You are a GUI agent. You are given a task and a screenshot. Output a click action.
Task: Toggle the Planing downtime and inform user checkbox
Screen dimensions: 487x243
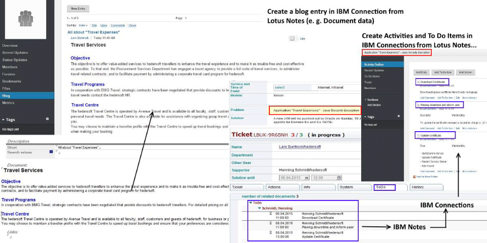[x=418, y=105]
